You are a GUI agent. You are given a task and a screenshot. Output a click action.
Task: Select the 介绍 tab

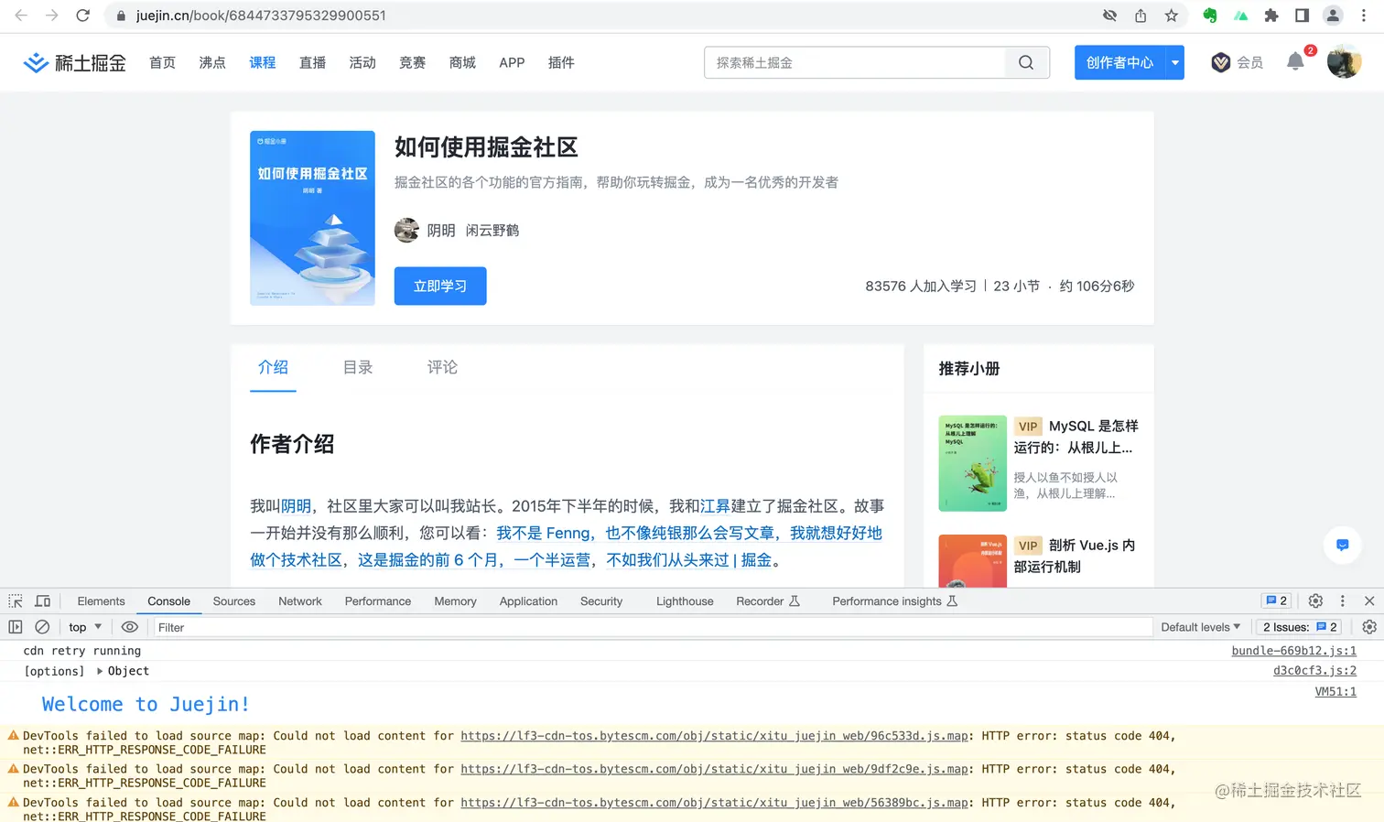click(273, 367)
